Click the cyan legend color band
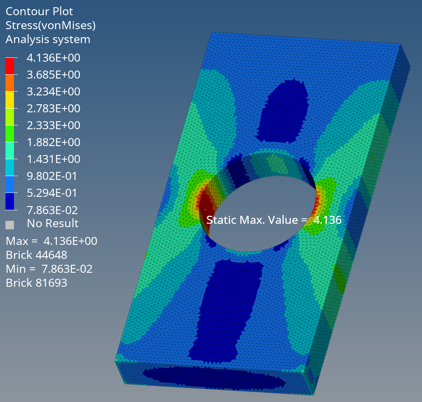Screen dimensions: 422x402 tap(10, 167)
